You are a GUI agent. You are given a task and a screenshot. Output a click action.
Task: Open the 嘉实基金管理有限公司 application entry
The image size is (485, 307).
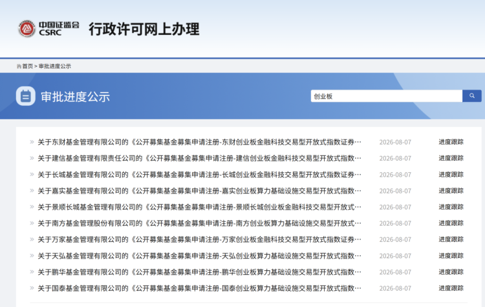pos(199,191)
